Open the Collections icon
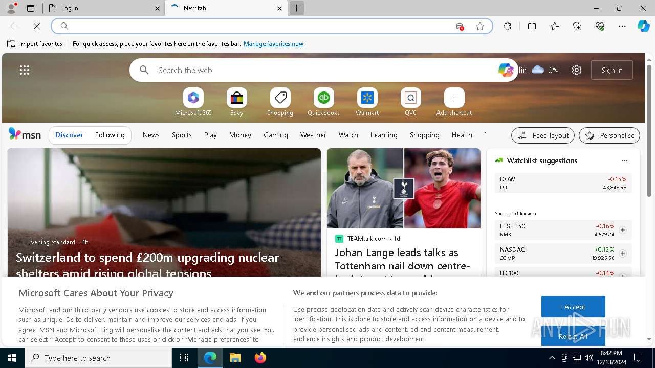The width and height of the screenshot is (655, 368). click(578, 26)
